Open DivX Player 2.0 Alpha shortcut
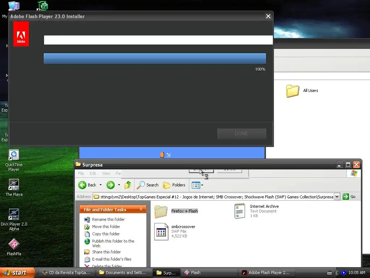This screenshot has width=370, height=278. [14, 220]
